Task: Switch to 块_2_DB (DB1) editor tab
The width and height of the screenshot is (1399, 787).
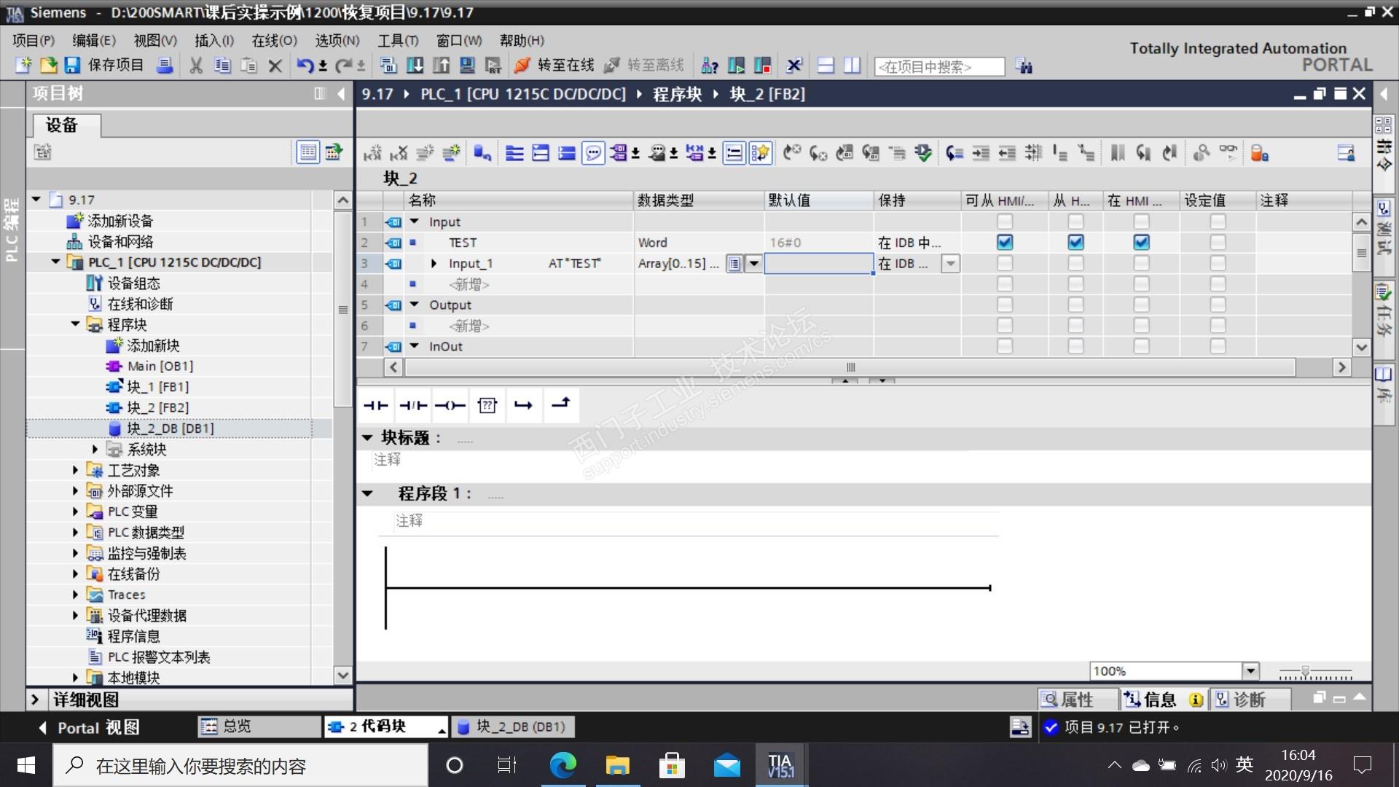Action: click(512, 727)
